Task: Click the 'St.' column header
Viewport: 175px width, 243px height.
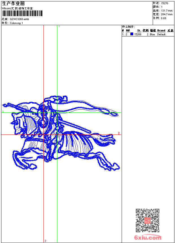Action: [x=139, y=31]
